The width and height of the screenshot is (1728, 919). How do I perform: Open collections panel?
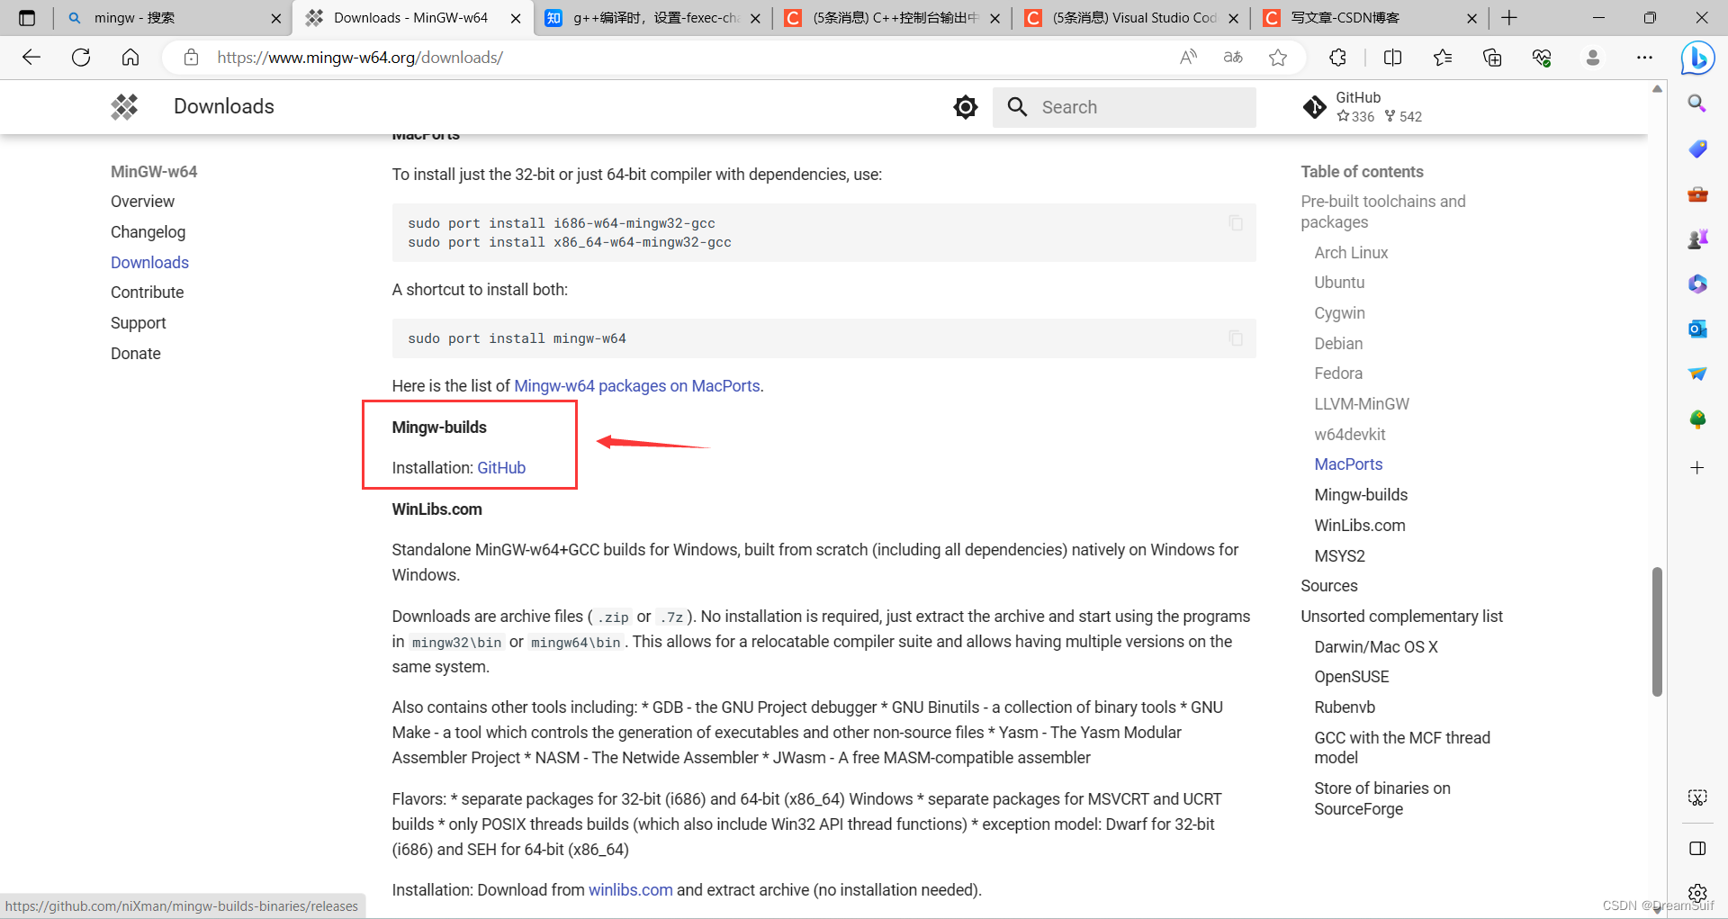pos(1492,58)
